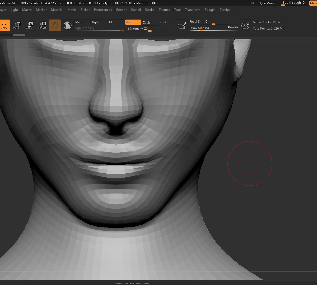
Task: Click the ActivePoints: 11,328 readout
Action: coord(268,22)
